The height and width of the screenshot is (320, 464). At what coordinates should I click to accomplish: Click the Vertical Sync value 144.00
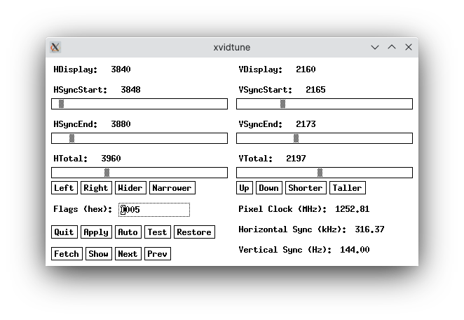[x=355, y=250]
